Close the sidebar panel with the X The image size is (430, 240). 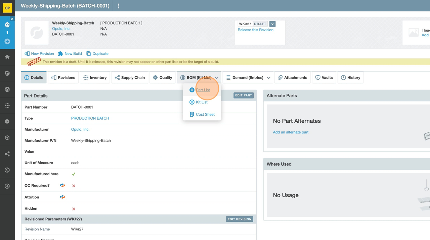click(12, 19)
